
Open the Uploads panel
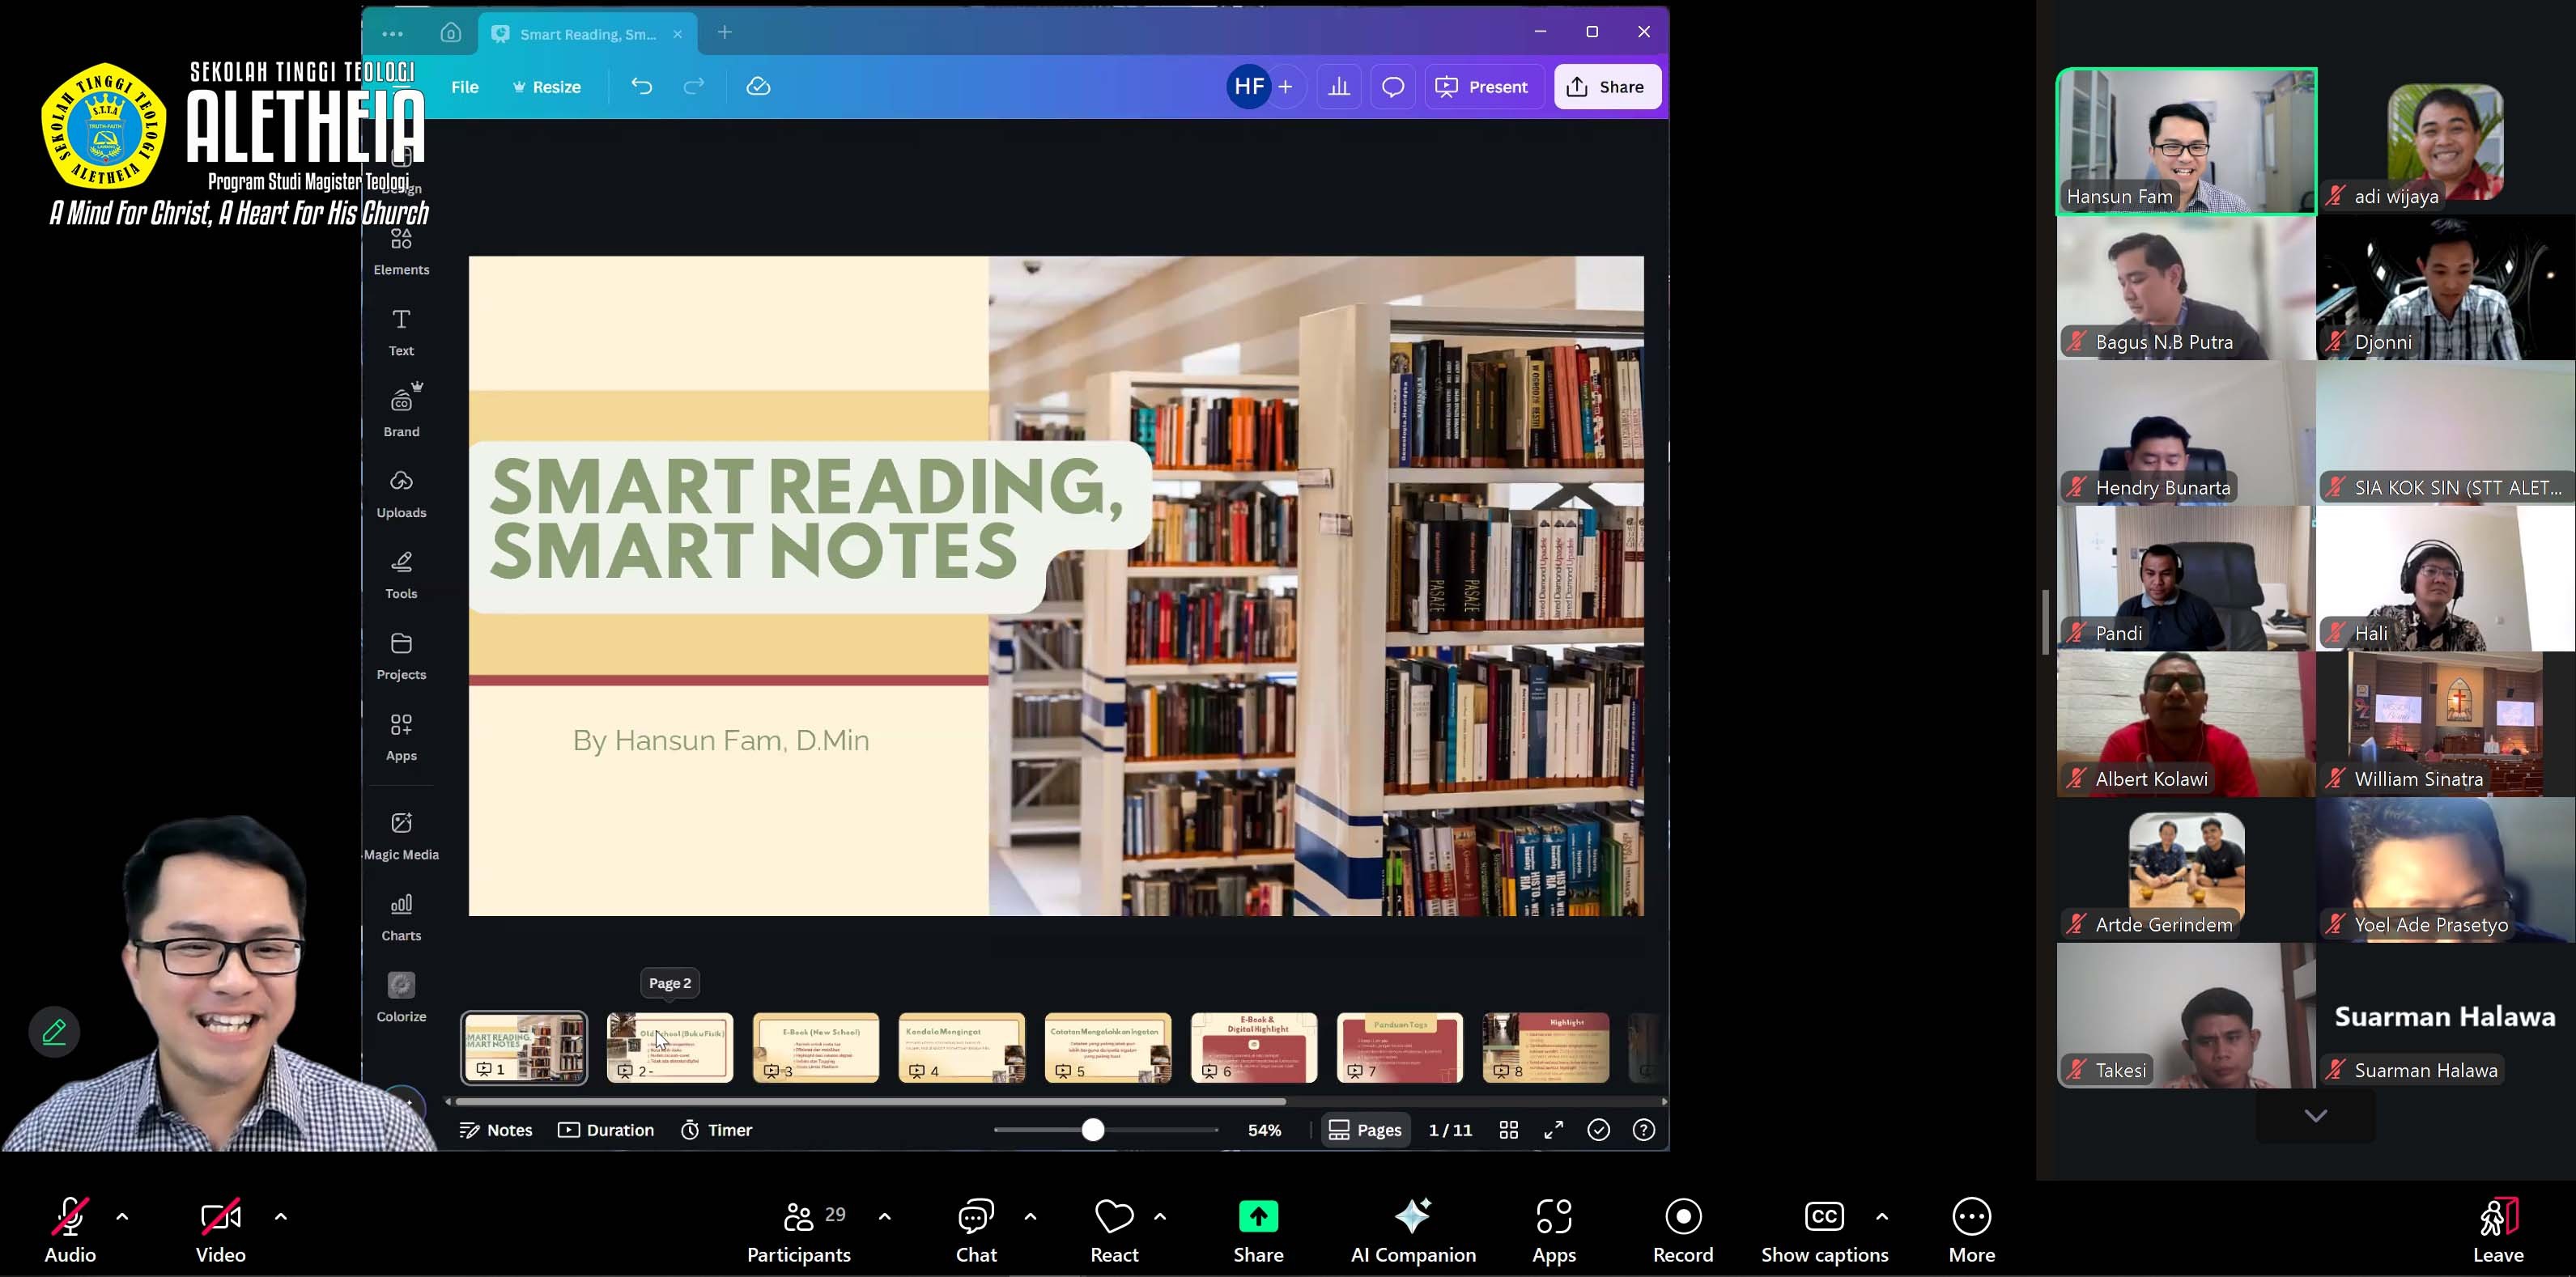tap(401, 494)
